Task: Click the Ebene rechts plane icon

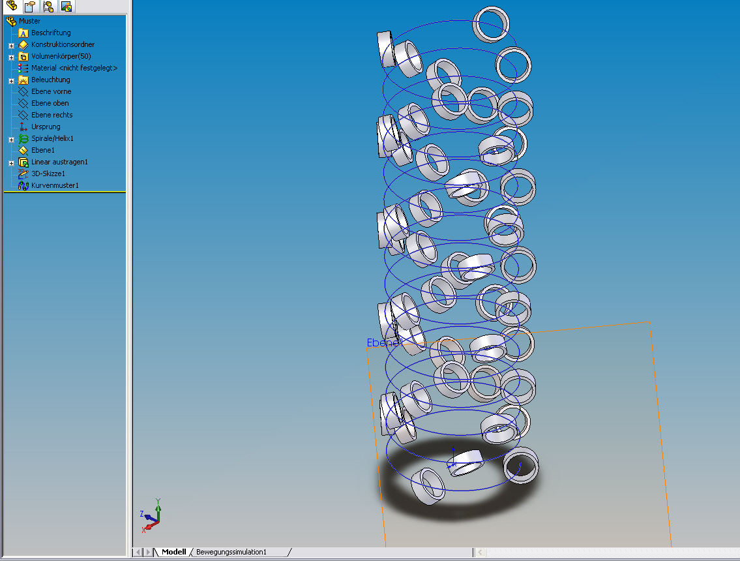Action: point(23,115)
